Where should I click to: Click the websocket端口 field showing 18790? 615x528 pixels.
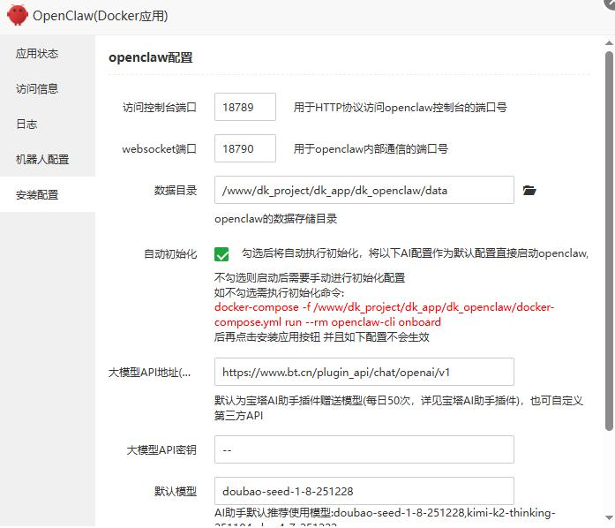245,148
